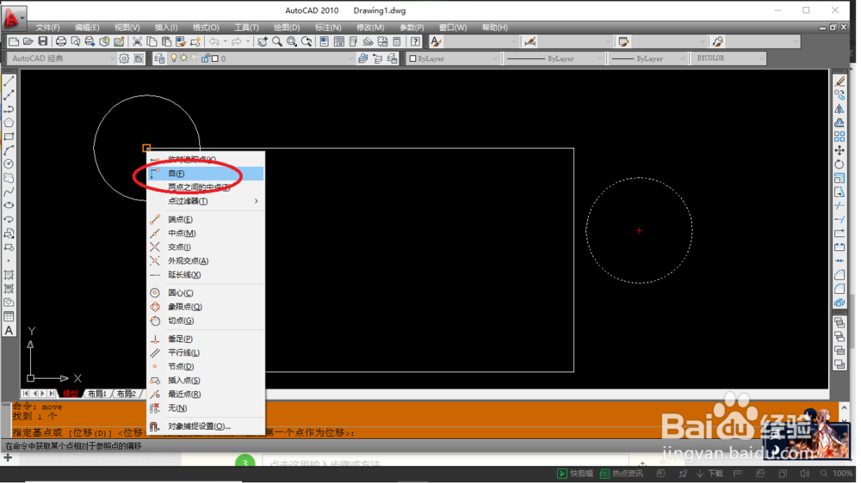Open the Text Style manager icon
The image size is (861, 483).
click(436, 41)
